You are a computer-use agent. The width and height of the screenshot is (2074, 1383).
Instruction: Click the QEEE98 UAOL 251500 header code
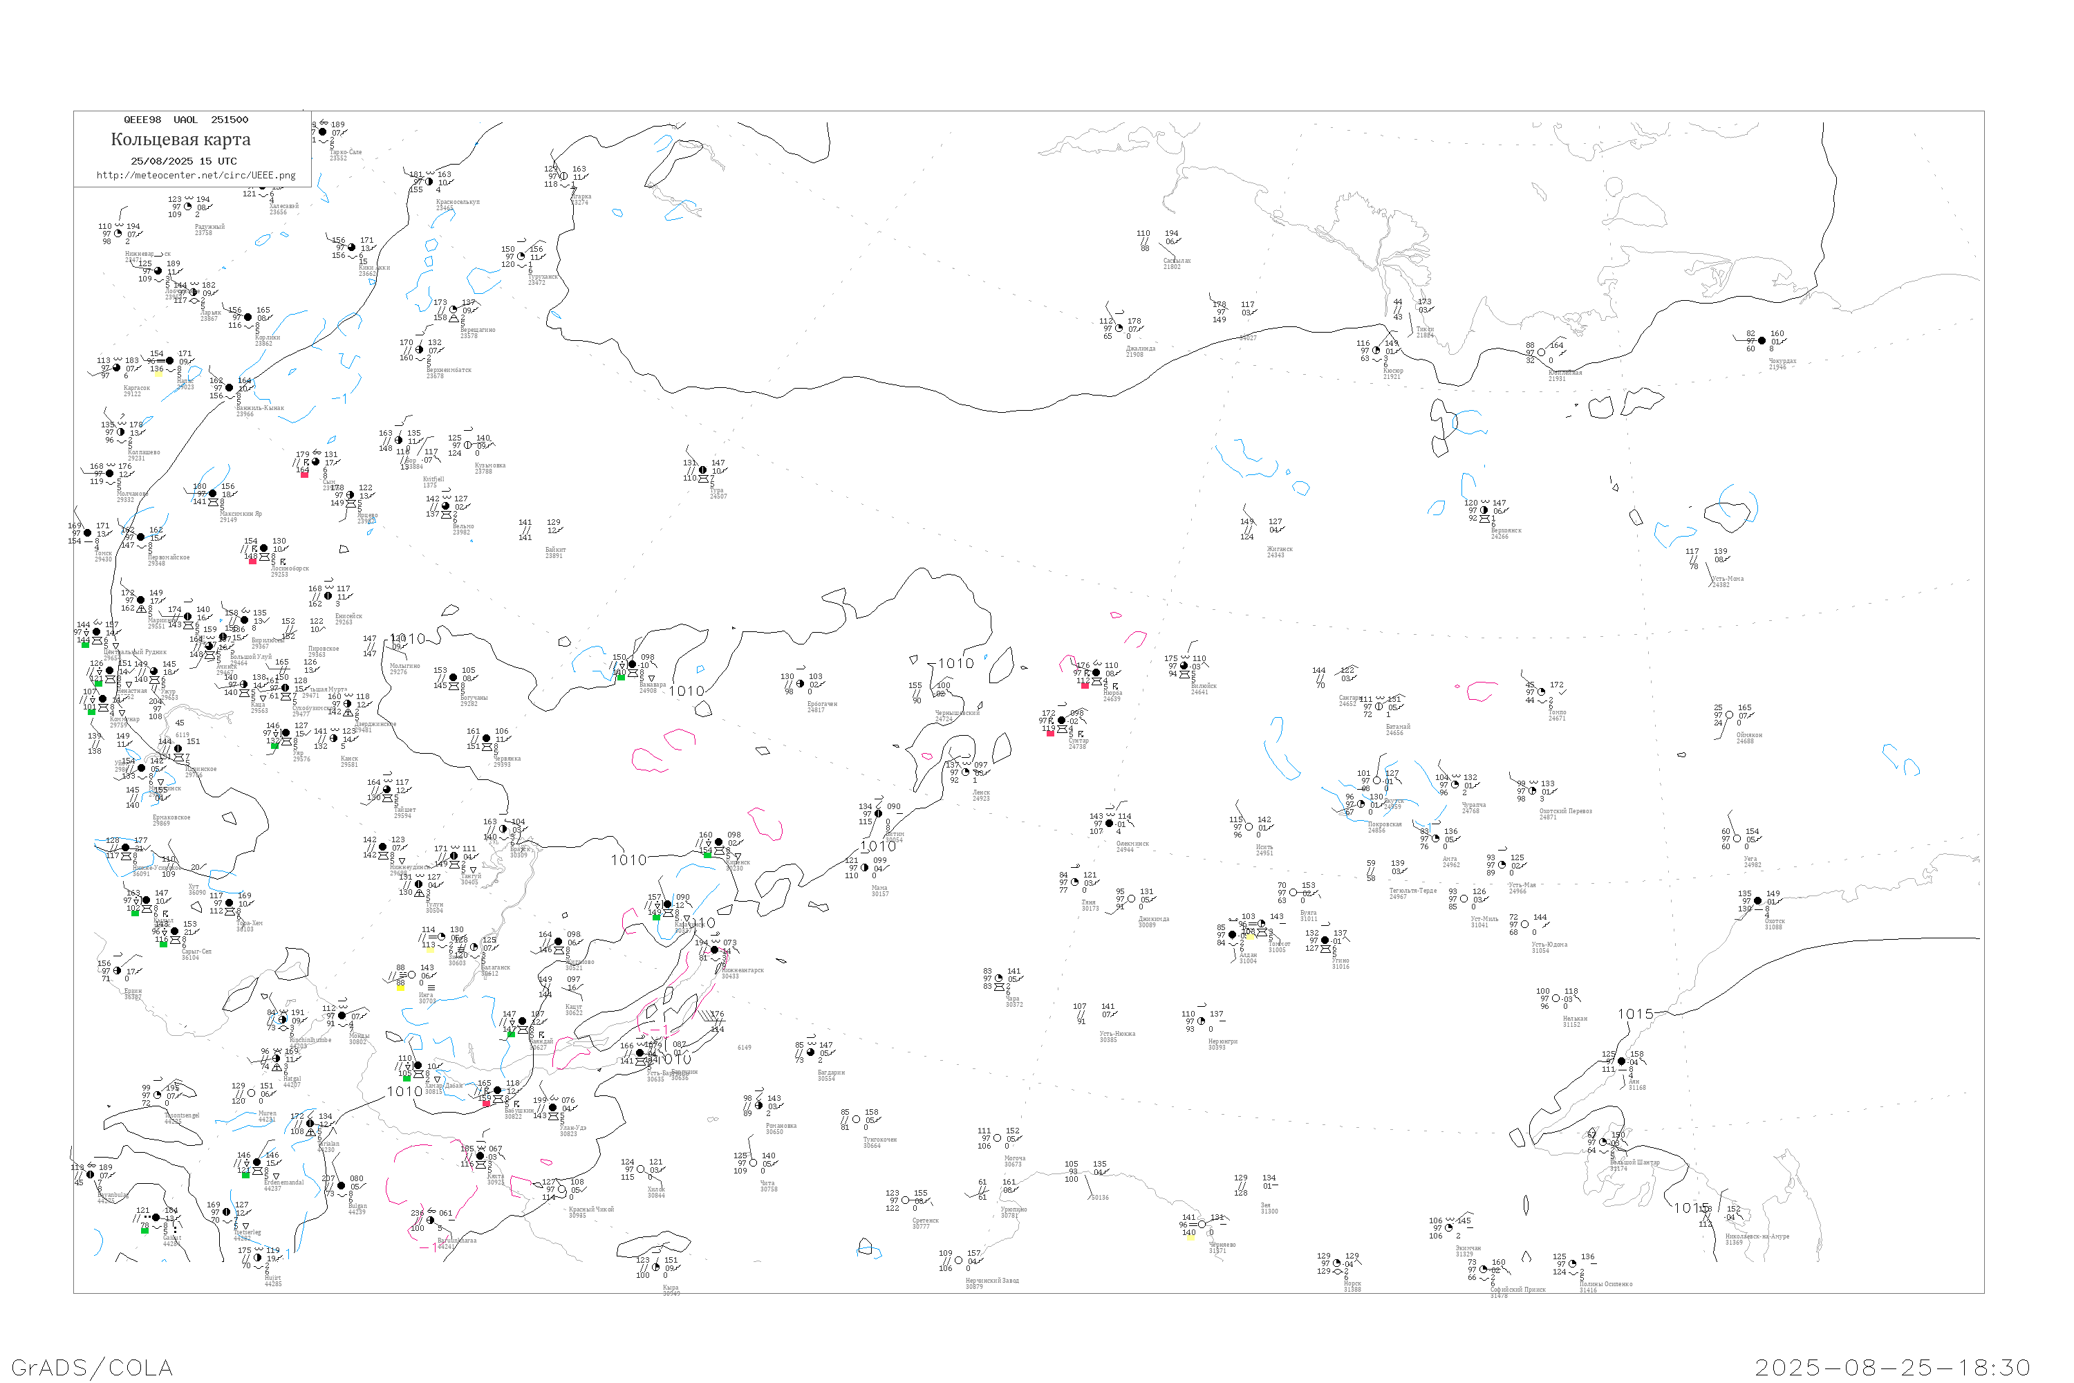(x=186, y=120)
